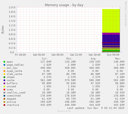
Task: Click the 'Bytes' y-axis label
Action: [x=3, y=30]
